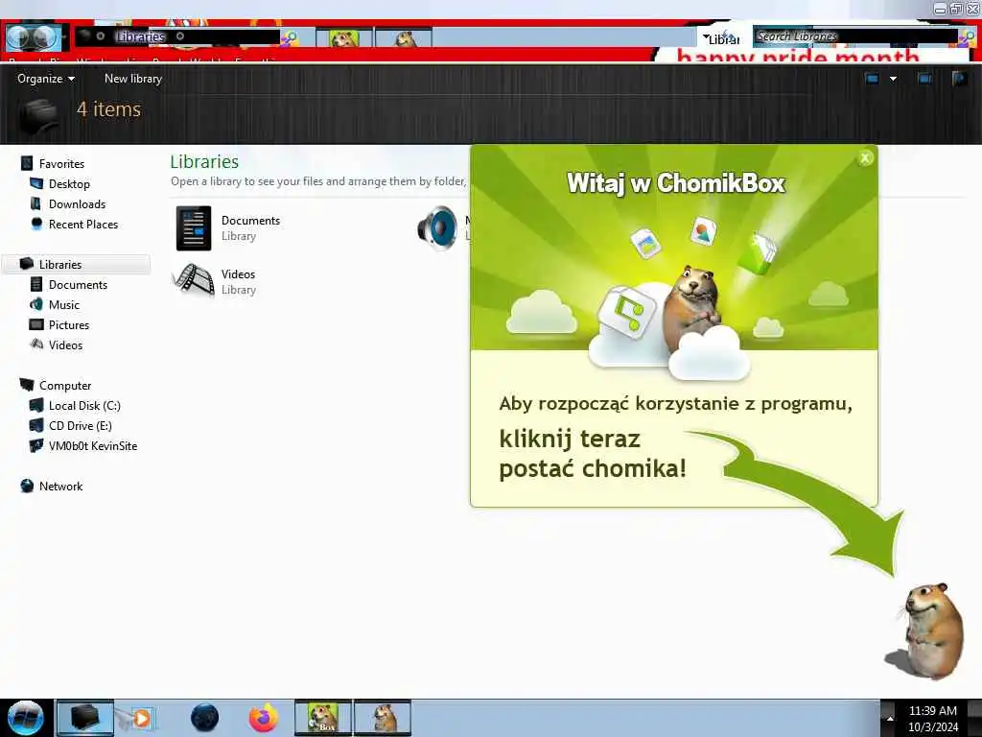Click the Downloads icon in sidebar
This screenshot has width=982, height=737.
[36, 203]
